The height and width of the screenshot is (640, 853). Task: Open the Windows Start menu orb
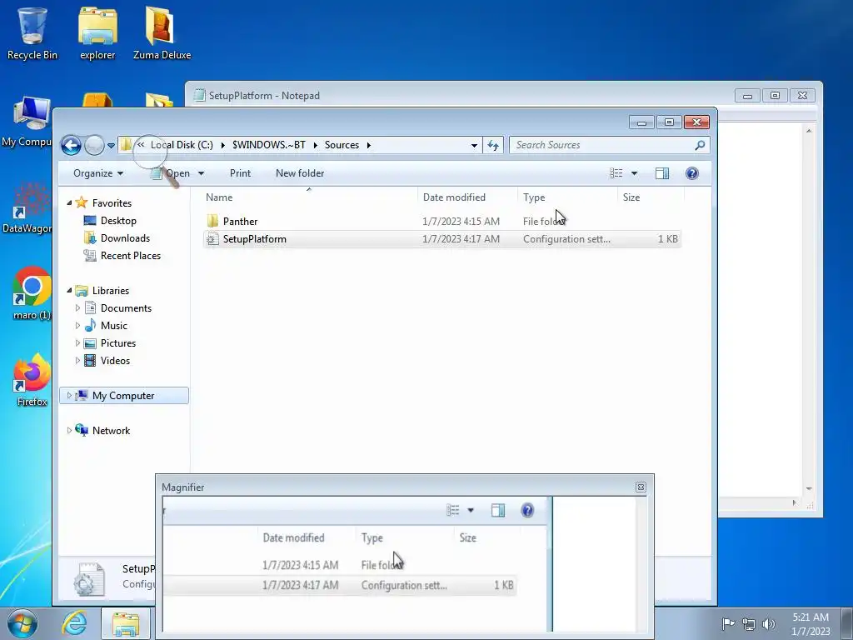pos(22,623)
